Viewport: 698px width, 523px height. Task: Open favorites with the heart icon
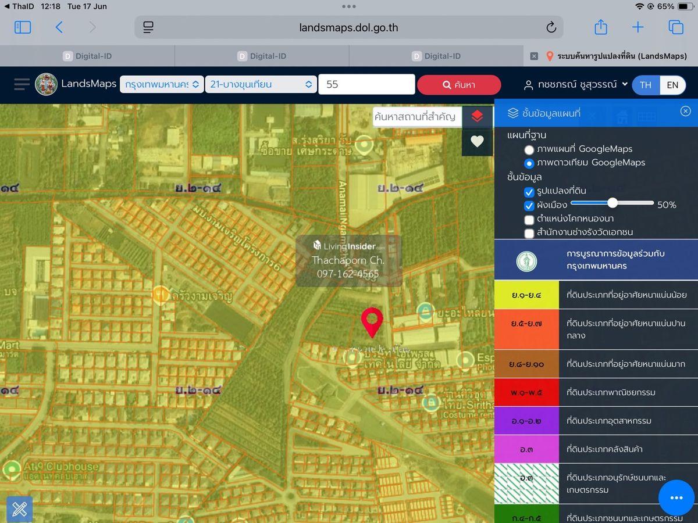coord(477,141)
